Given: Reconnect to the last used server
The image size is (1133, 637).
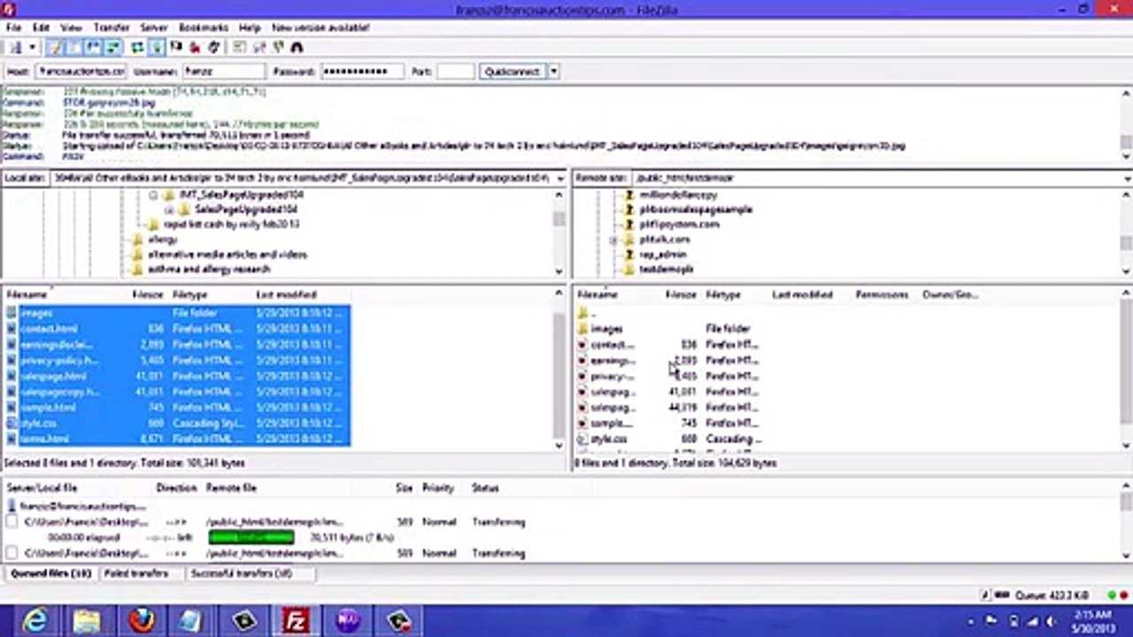Looking at the screenshot, I should click(x=213, y=47).
